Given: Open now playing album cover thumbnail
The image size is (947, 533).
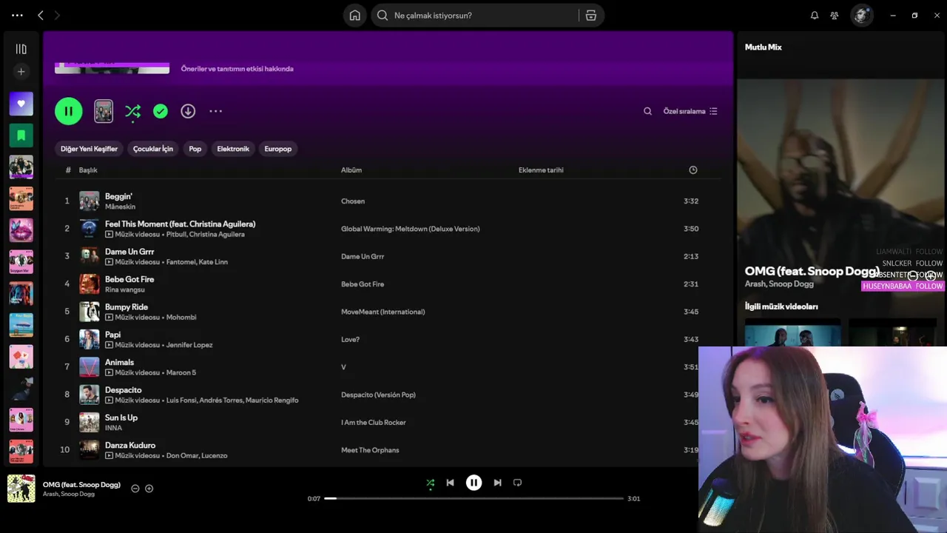Looking at the screenshot, I should coord(21,489).
